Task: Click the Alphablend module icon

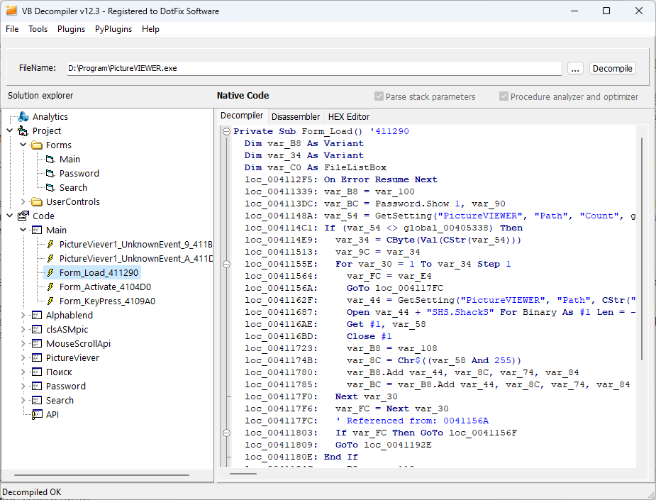Action: tap(37, 315)
